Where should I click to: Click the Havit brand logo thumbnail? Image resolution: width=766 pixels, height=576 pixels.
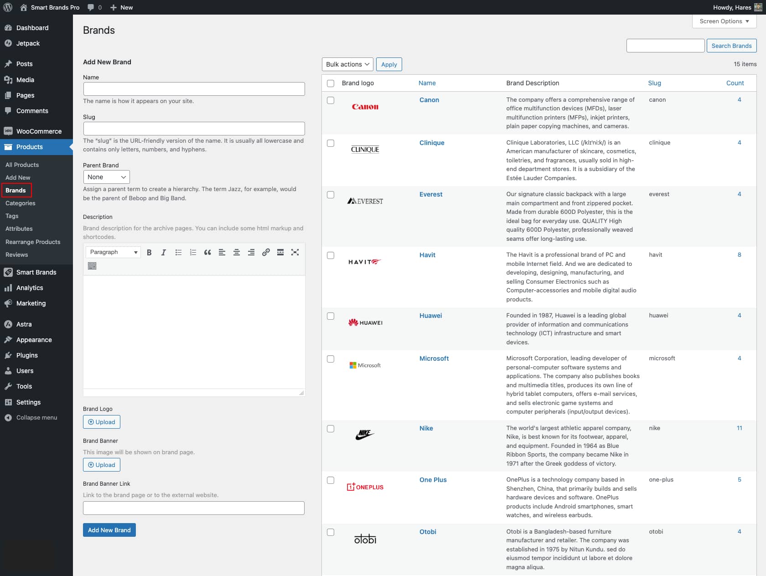(365, 262)
